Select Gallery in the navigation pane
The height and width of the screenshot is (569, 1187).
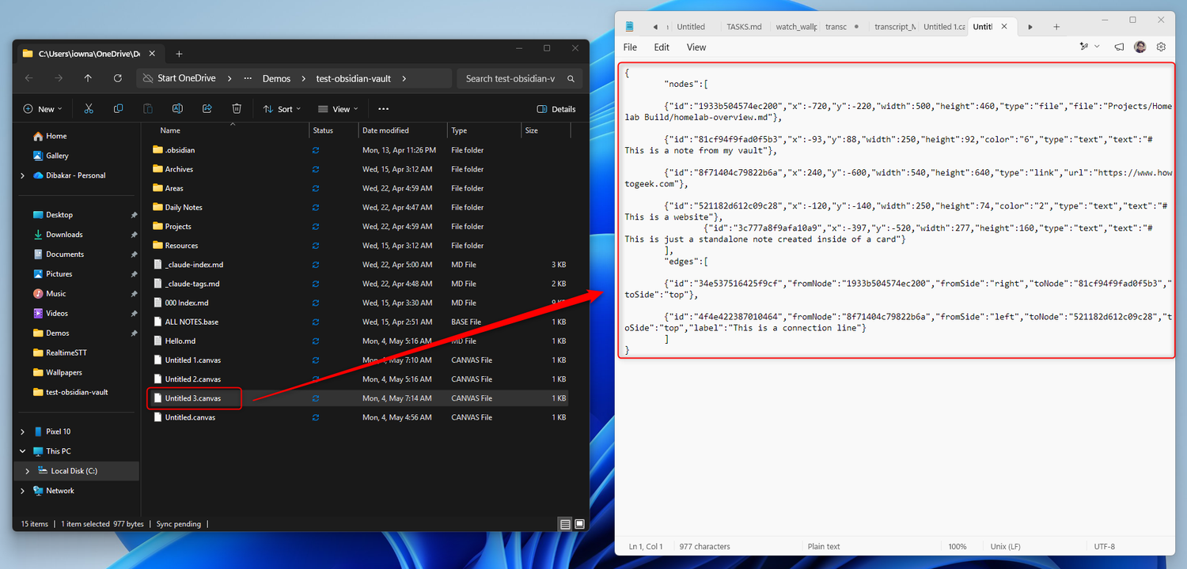pos(57,156)
